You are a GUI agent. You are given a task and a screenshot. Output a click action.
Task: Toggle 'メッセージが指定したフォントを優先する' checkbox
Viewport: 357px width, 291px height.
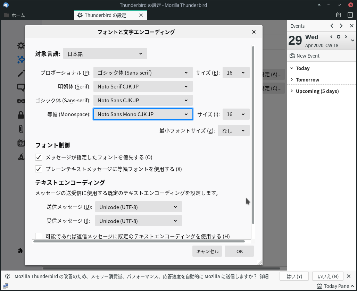pyautogui.click(x=39, y=157)
